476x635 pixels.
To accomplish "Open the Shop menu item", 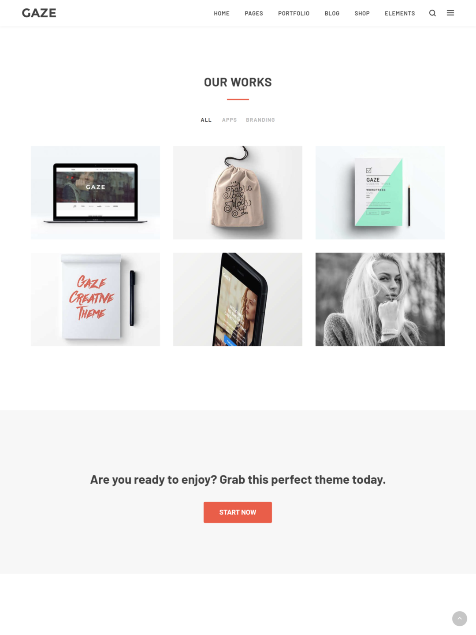I will tap(362, 13).
